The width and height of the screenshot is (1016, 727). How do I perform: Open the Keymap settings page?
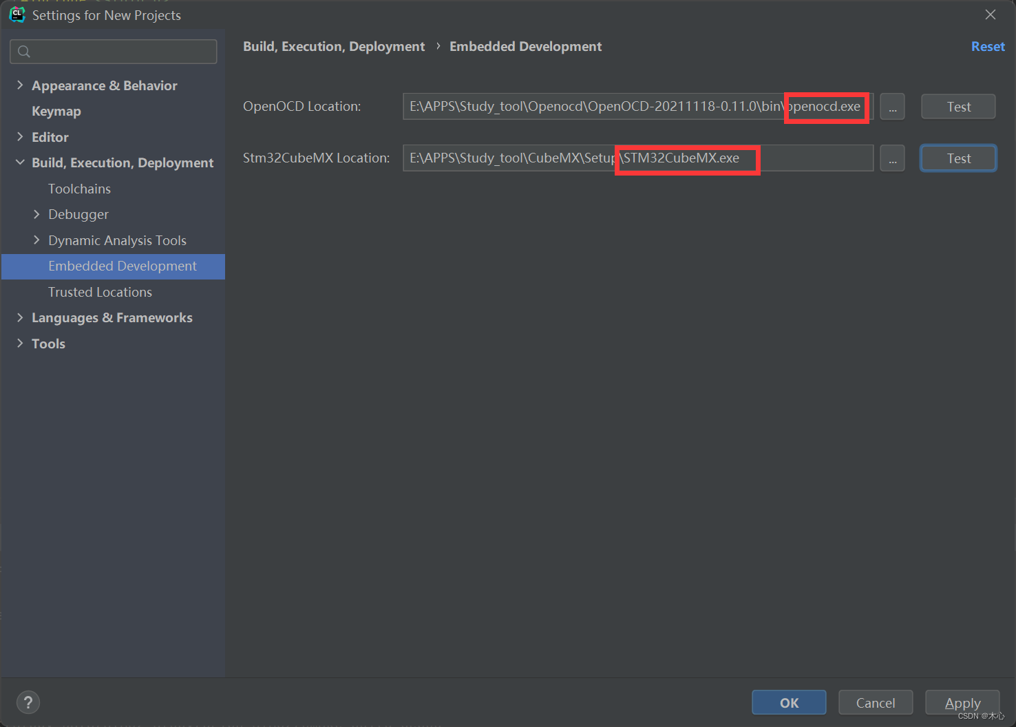[56, 111]
